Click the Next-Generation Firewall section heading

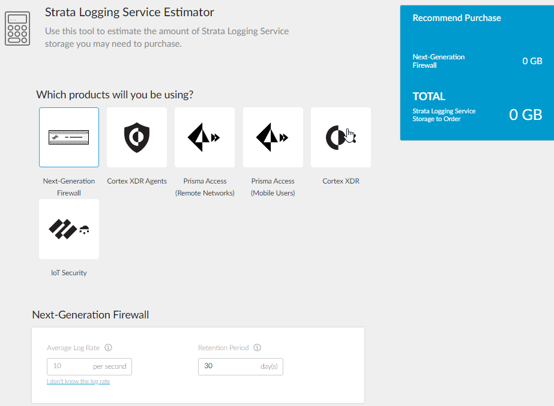point(91,315)
